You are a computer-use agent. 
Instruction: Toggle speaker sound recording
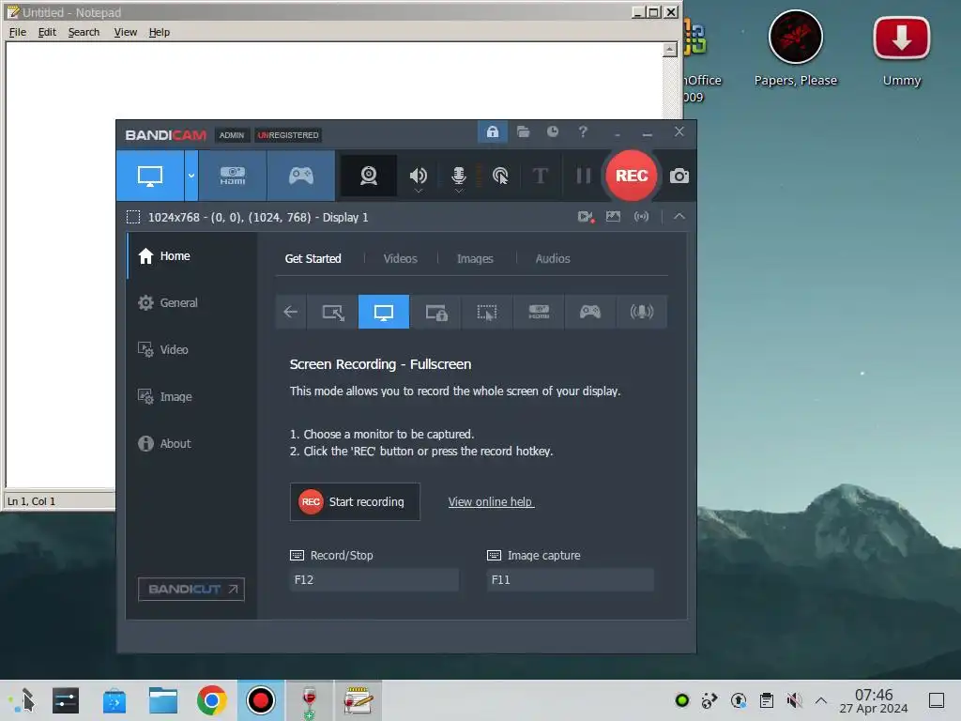click(418, 176)
